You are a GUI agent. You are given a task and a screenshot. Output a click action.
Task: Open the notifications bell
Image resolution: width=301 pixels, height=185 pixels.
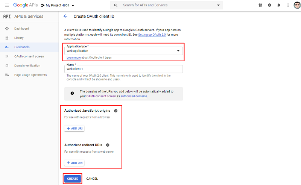pyautogui.click(x=278, y=5)
